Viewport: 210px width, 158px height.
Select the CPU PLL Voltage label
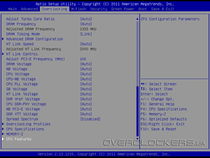coord(22,84)
